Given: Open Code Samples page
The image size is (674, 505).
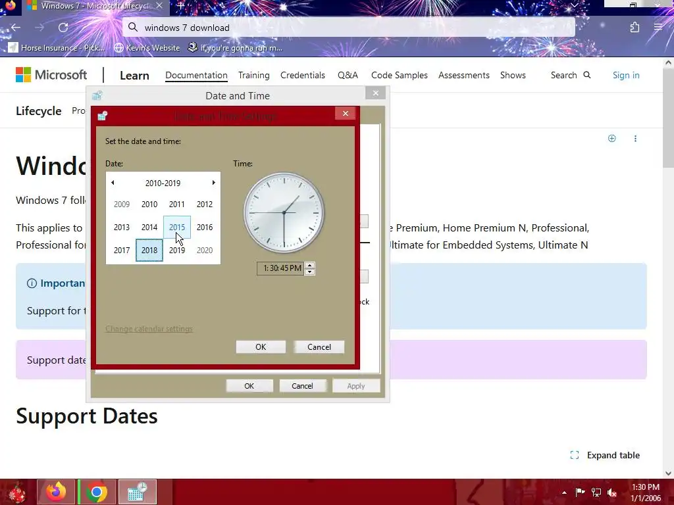Looking at the screenshot, I should [400, 75].
